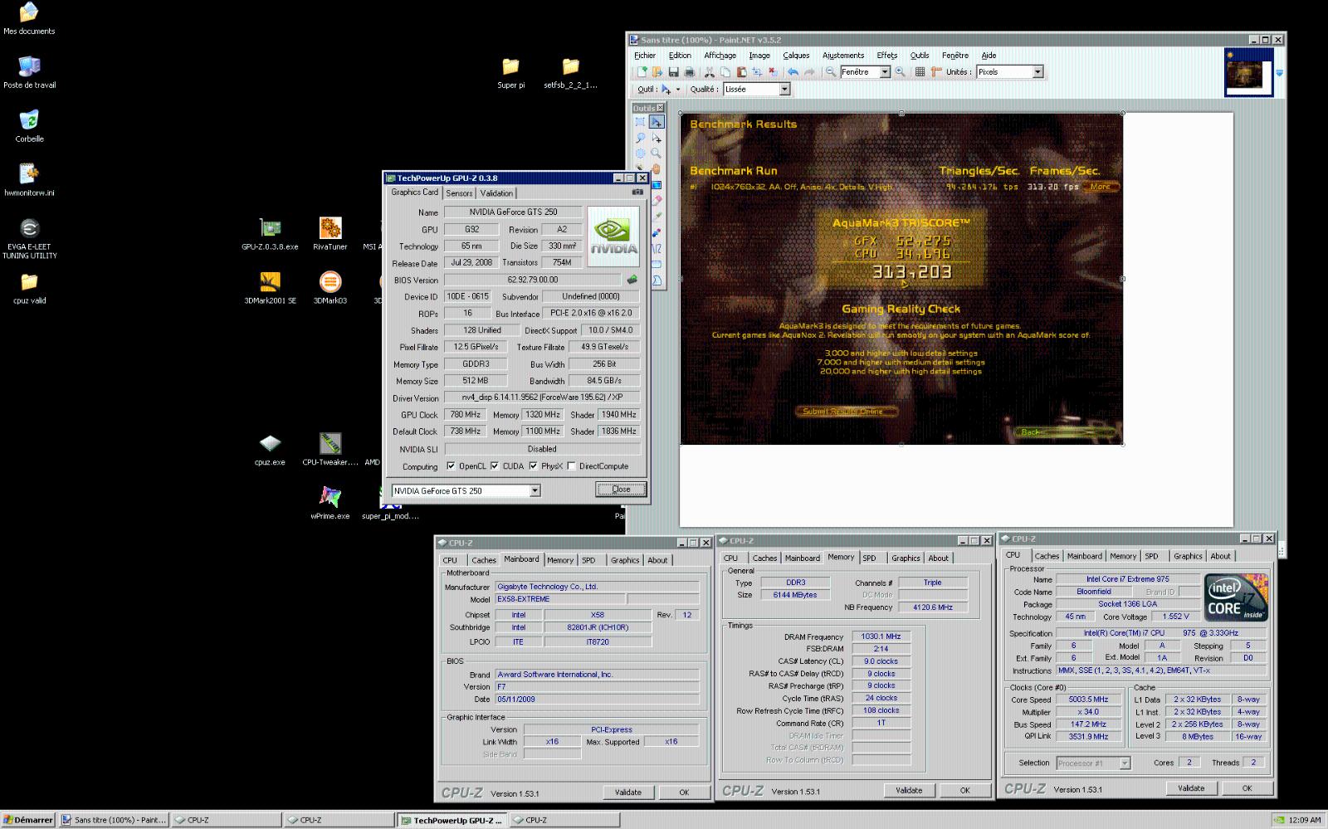This screenshot has height=829, width=1328.
Task: Select the Pan hand tool
Action: [x=656, y=168]
